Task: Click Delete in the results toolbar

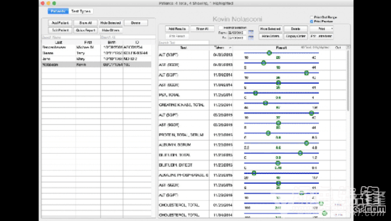Action: (296, 29)
